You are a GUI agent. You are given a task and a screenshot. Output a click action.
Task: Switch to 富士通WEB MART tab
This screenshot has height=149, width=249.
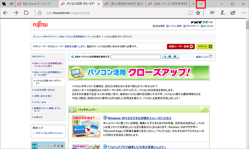click(x=123, y=4)
